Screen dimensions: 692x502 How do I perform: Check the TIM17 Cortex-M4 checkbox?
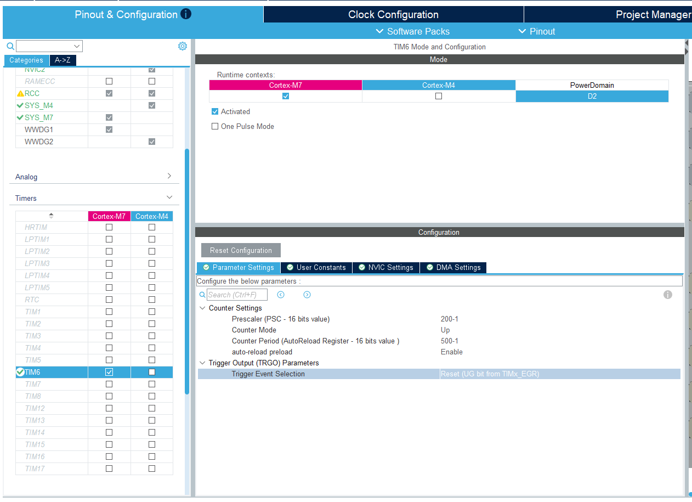(152, 469)
